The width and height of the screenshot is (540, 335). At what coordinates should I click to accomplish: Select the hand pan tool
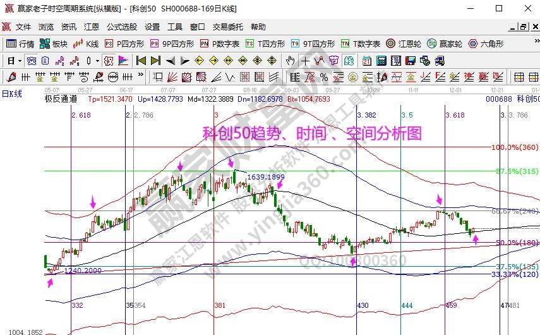[x=290, y=61]
